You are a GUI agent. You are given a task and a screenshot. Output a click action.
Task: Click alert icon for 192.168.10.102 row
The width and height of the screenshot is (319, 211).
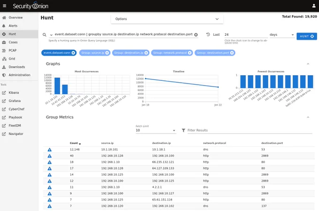click(x=49, y=206)
